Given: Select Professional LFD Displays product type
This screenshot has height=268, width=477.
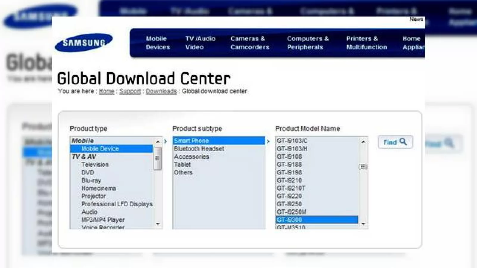Looking at the screenshot, I should [117, 204].
